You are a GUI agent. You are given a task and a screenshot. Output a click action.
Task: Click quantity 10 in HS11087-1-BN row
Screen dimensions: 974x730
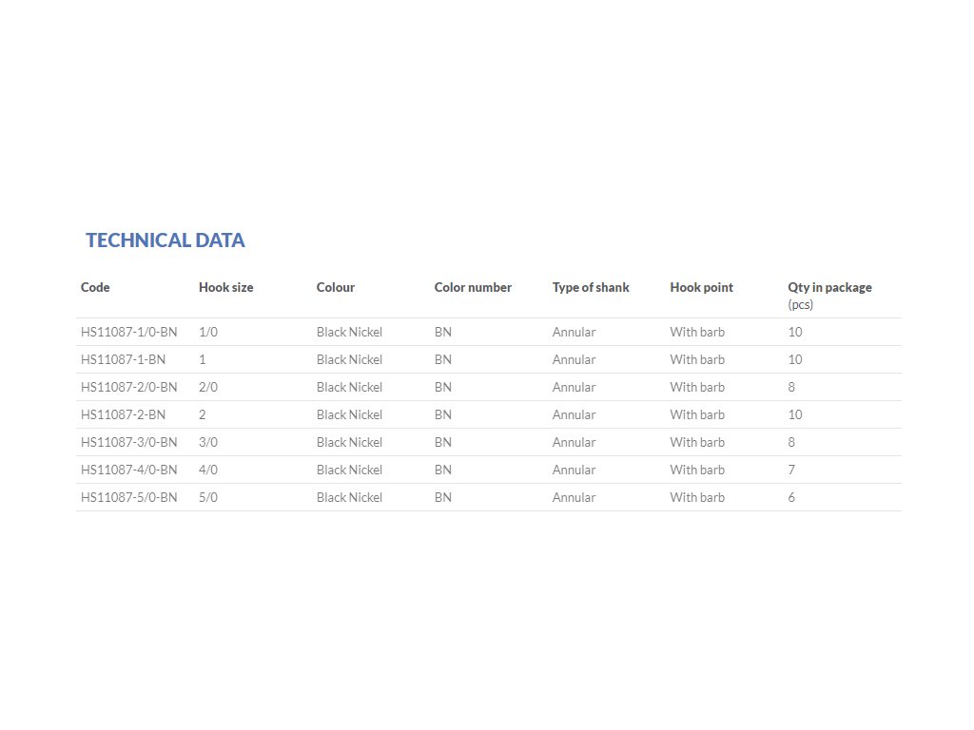(795, 359)
